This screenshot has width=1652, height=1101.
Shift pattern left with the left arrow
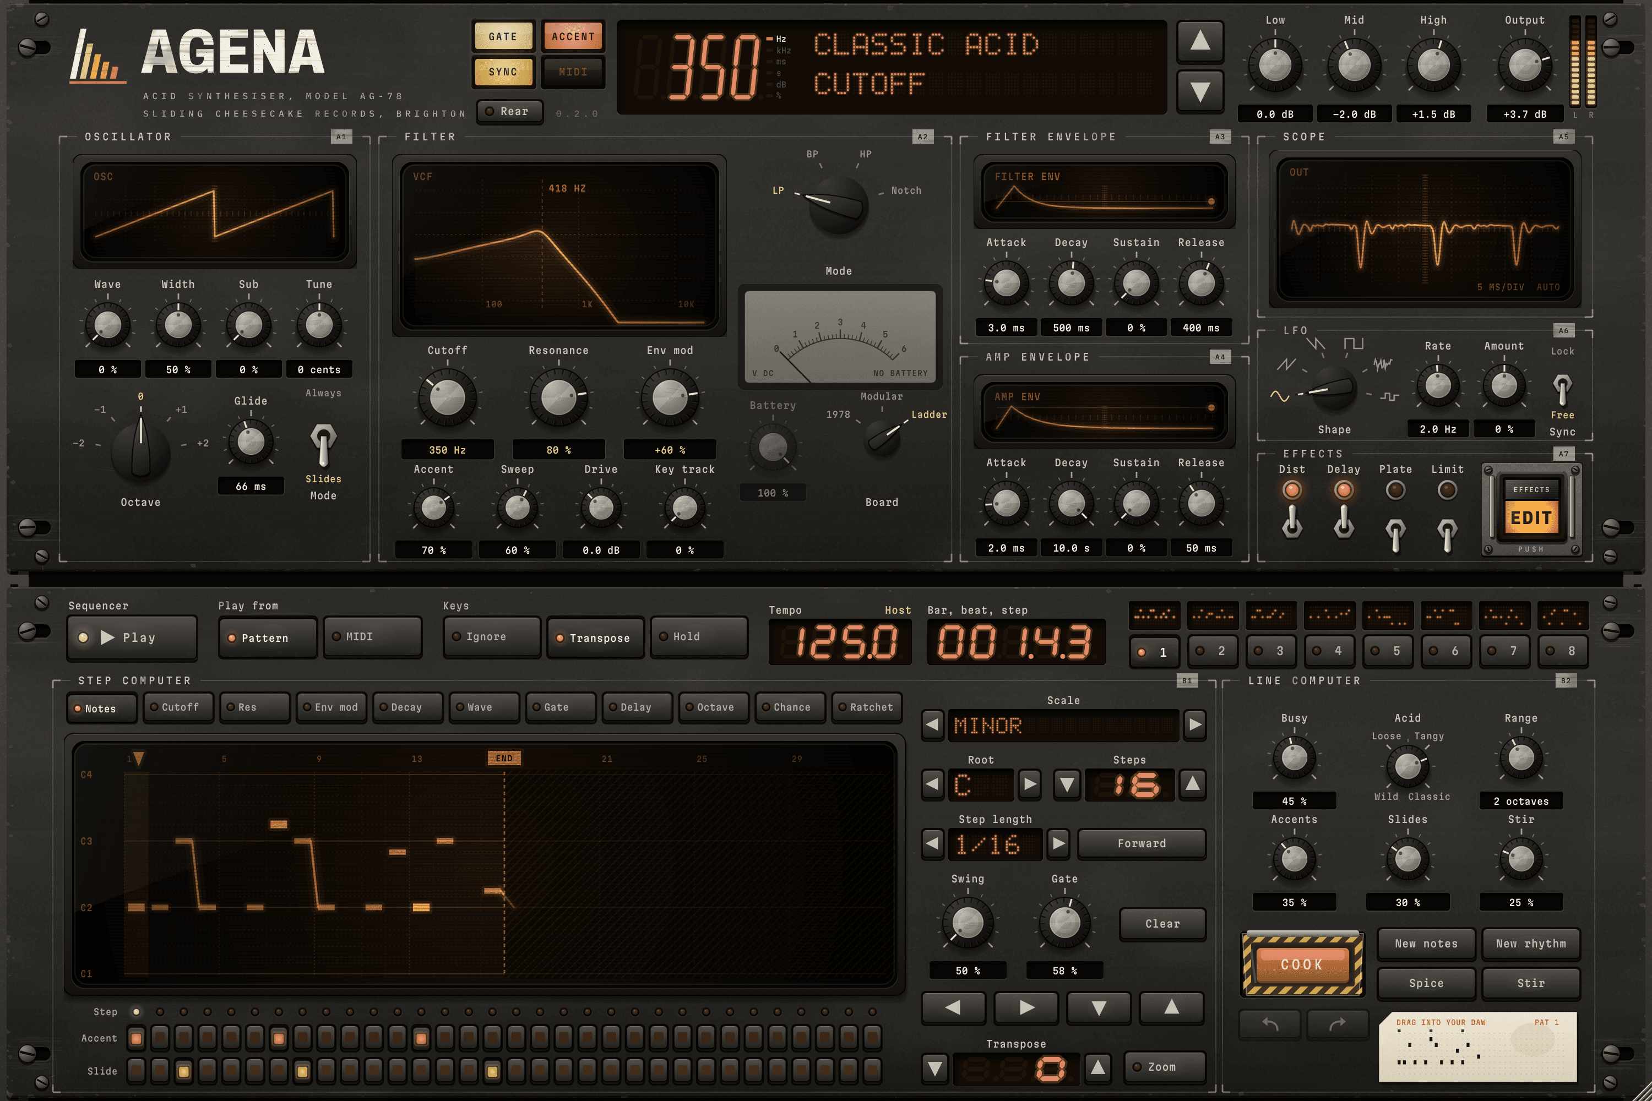click(953, 1007)
